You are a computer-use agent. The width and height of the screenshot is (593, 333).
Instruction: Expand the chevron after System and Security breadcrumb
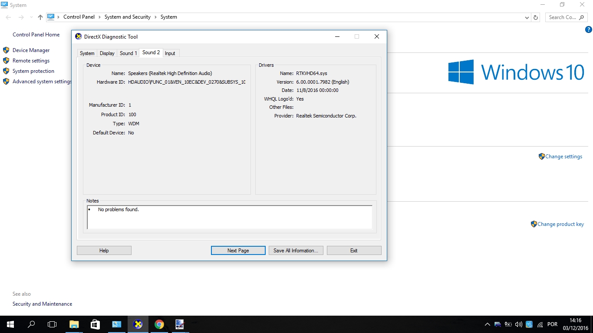pos(155,17)
